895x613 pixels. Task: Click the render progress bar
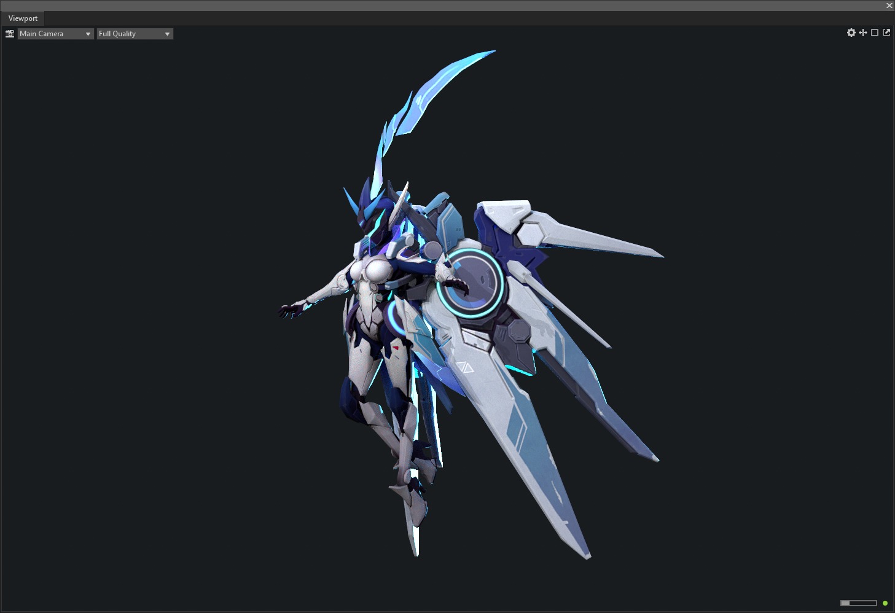pos(859,603)
